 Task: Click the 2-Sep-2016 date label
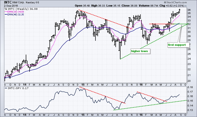tap(11, 6)
